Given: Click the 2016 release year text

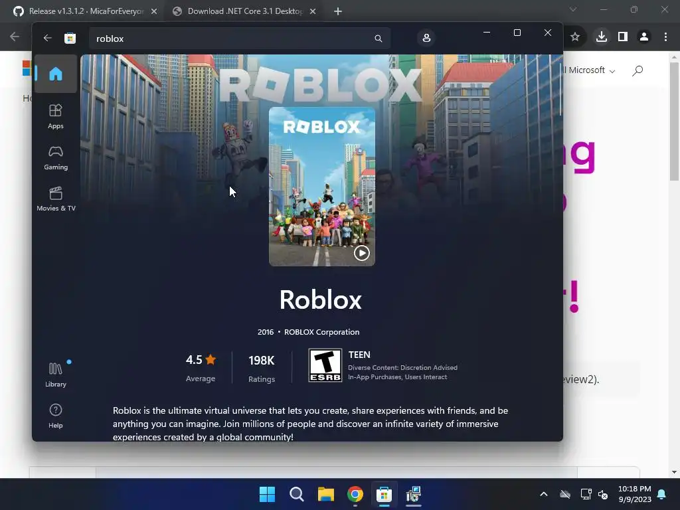Looking at the screenshot, I should pyautogui.click(x=266, y=332).
